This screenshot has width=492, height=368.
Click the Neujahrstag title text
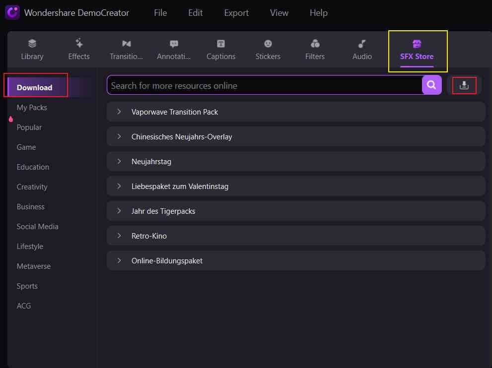(151, 161)
